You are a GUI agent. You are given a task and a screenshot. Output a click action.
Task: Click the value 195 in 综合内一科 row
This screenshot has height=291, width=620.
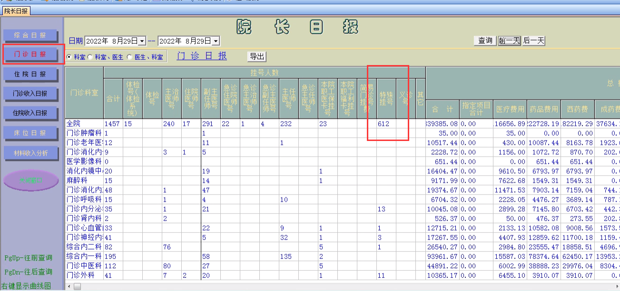click(x=113, y=257)
